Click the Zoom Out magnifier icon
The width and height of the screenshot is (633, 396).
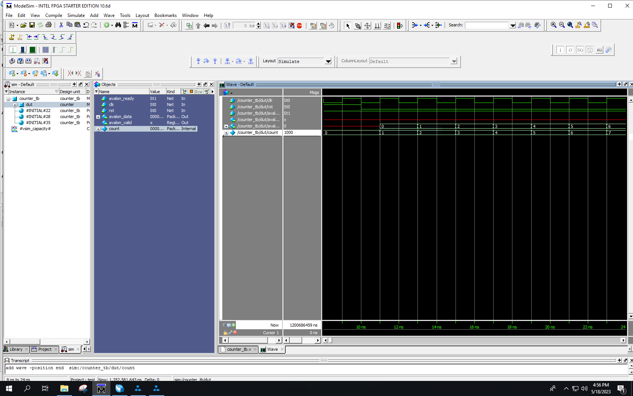point(562,25)
